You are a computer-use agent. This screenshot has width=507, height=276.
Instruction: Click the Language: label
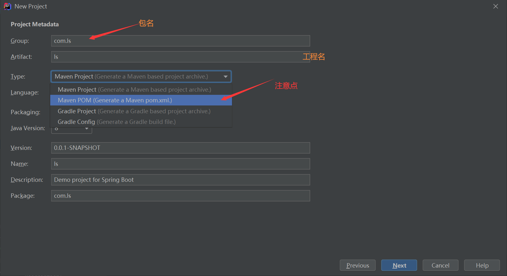click(x=24, y=93)
